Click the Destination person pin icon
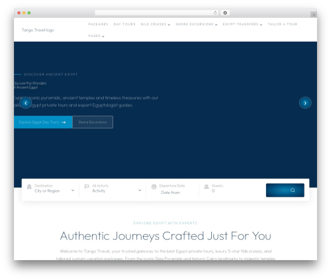The image size is (331, 280). tap(29, 187)
